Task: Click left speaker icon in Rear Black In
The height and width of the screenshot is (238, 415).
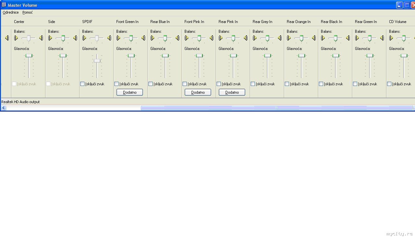Action: point(323,38)
